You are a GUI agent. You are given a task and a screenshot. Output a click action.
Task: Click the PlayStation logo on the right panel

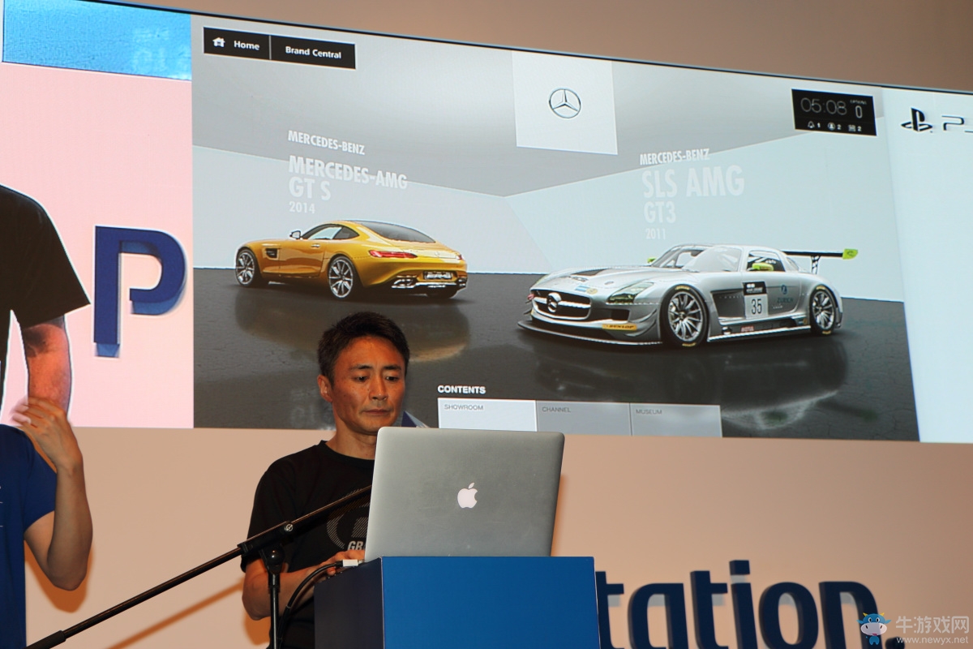[917, 121]
